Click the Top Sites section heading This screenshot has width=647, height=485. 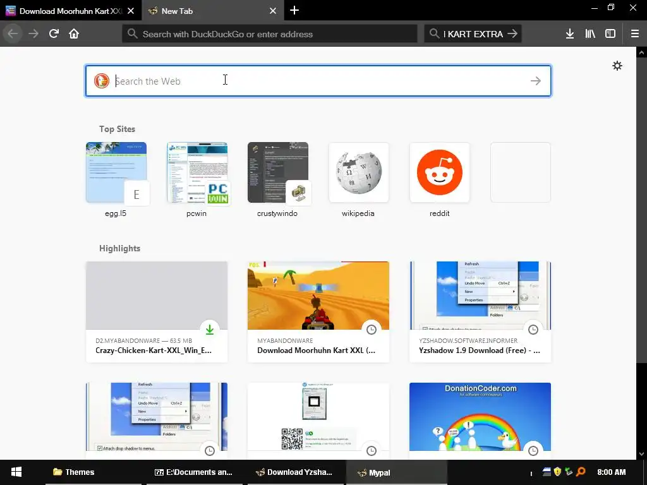[x=117, y=129]
